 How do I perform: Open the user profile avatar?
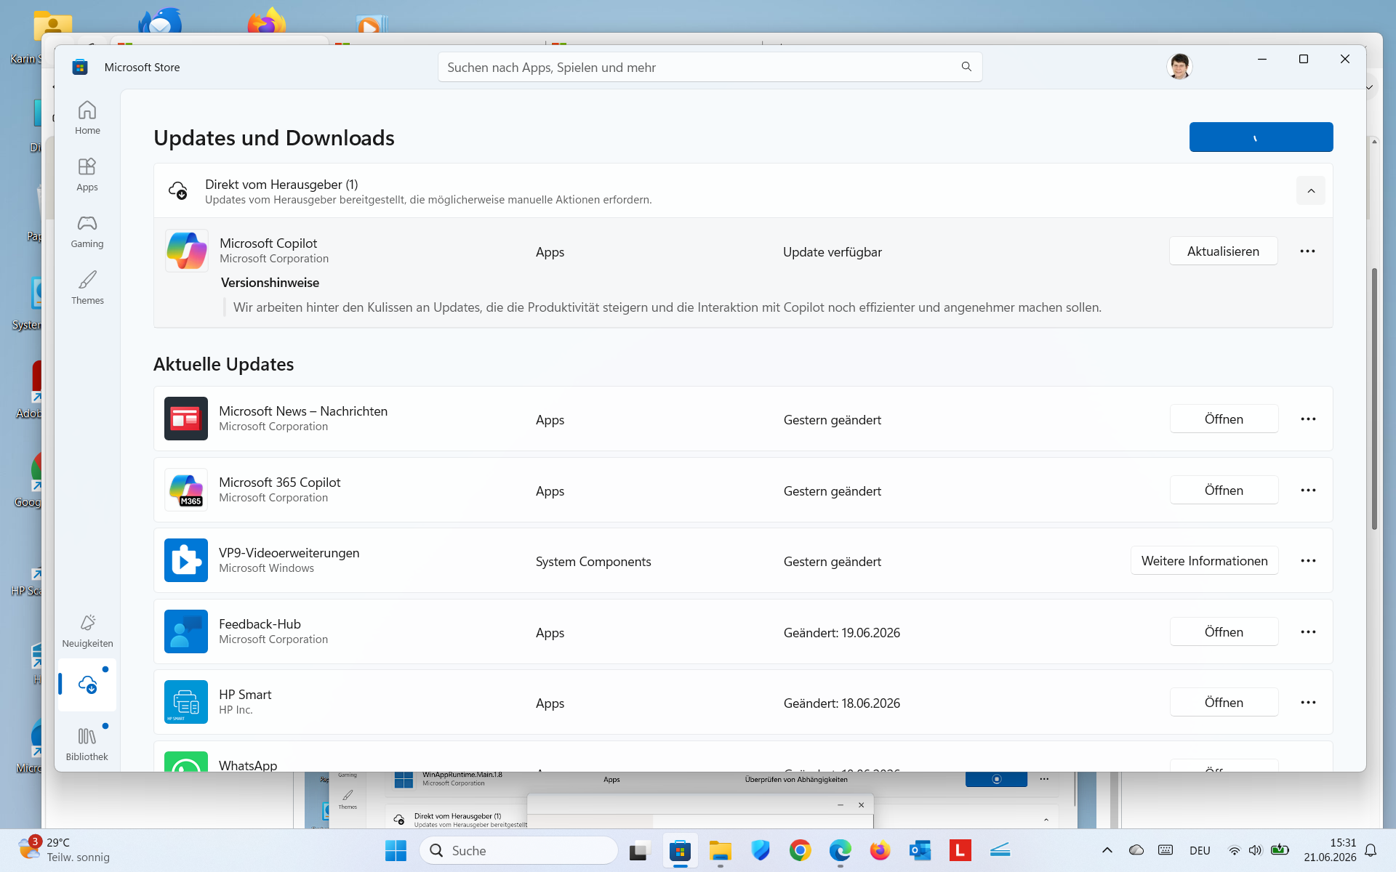(1179, 66)
